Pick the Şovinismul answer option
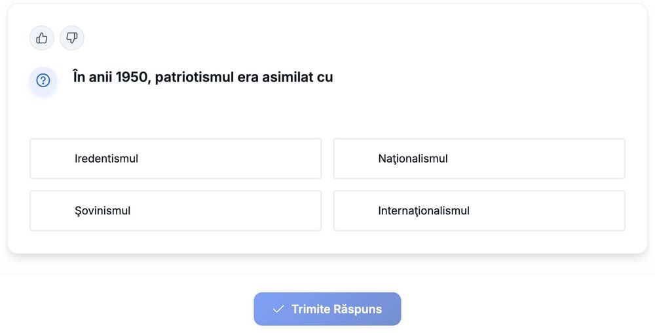The image size is (655, 333). pyautogui.click(x=176, y=211)
